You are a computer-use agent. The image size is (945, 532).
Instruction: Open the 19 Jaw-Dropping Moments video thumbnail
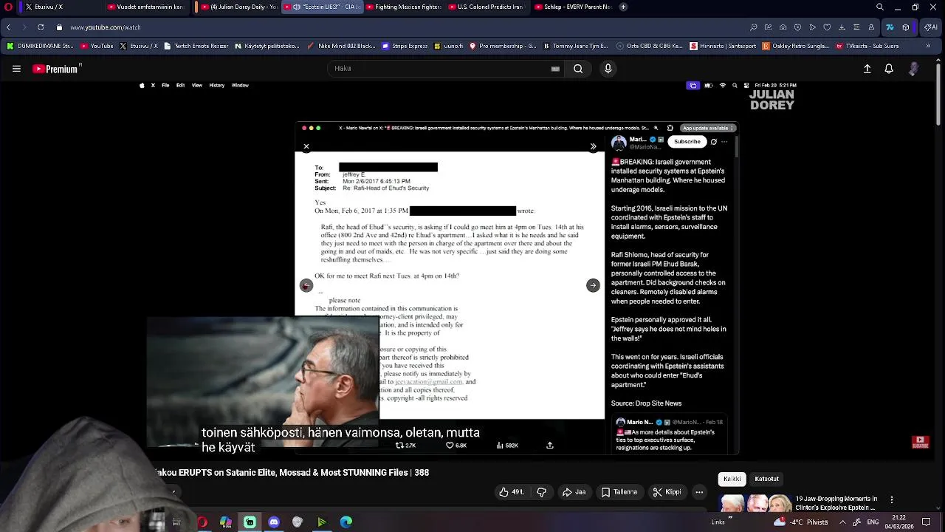[755, 503]
